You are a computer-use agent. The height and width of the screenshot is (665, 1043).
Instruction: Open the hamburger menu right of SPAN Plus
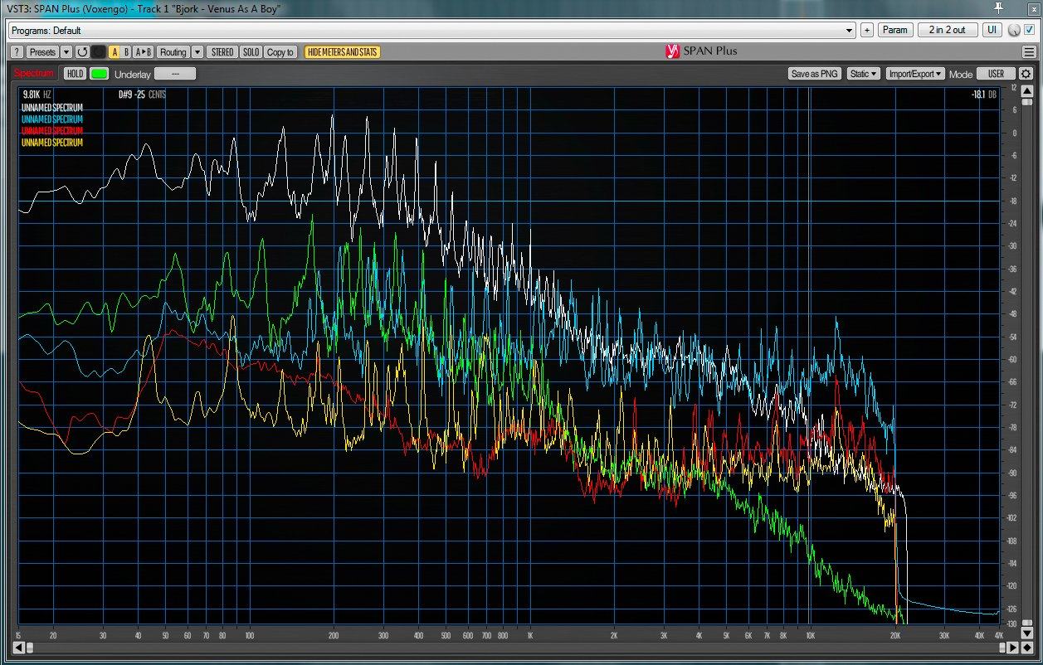point(1029,52)
